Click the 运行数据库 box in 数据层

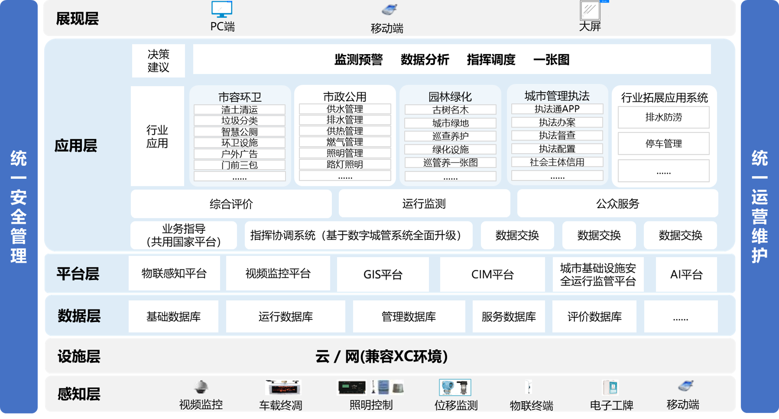[286, 317]
